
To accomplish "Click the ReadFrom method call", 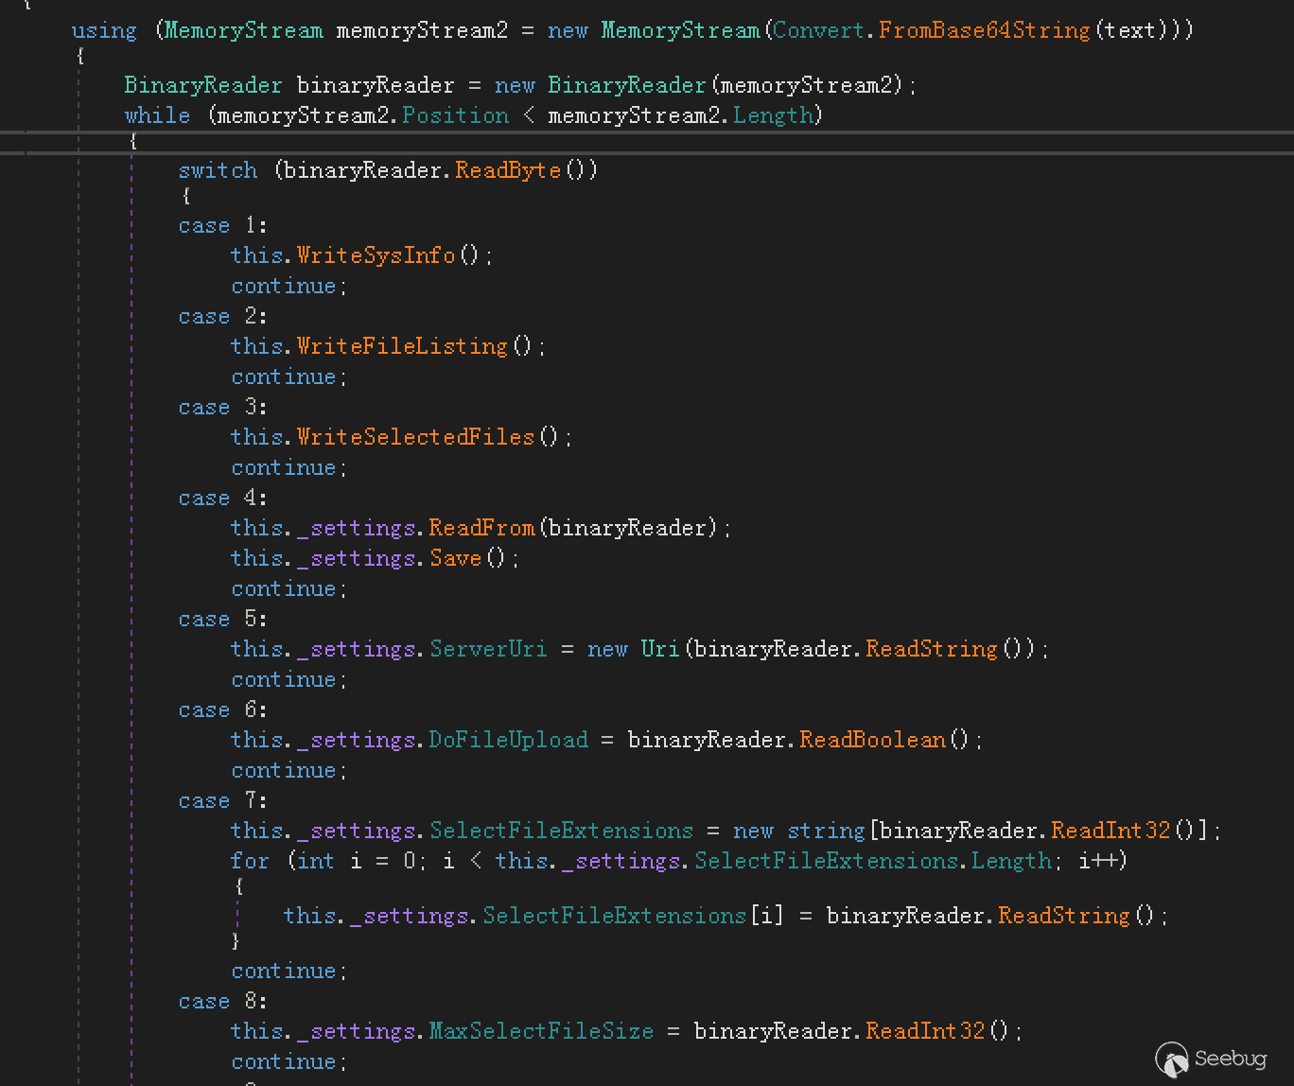I will pyautogui.click(x=481, y=528).
